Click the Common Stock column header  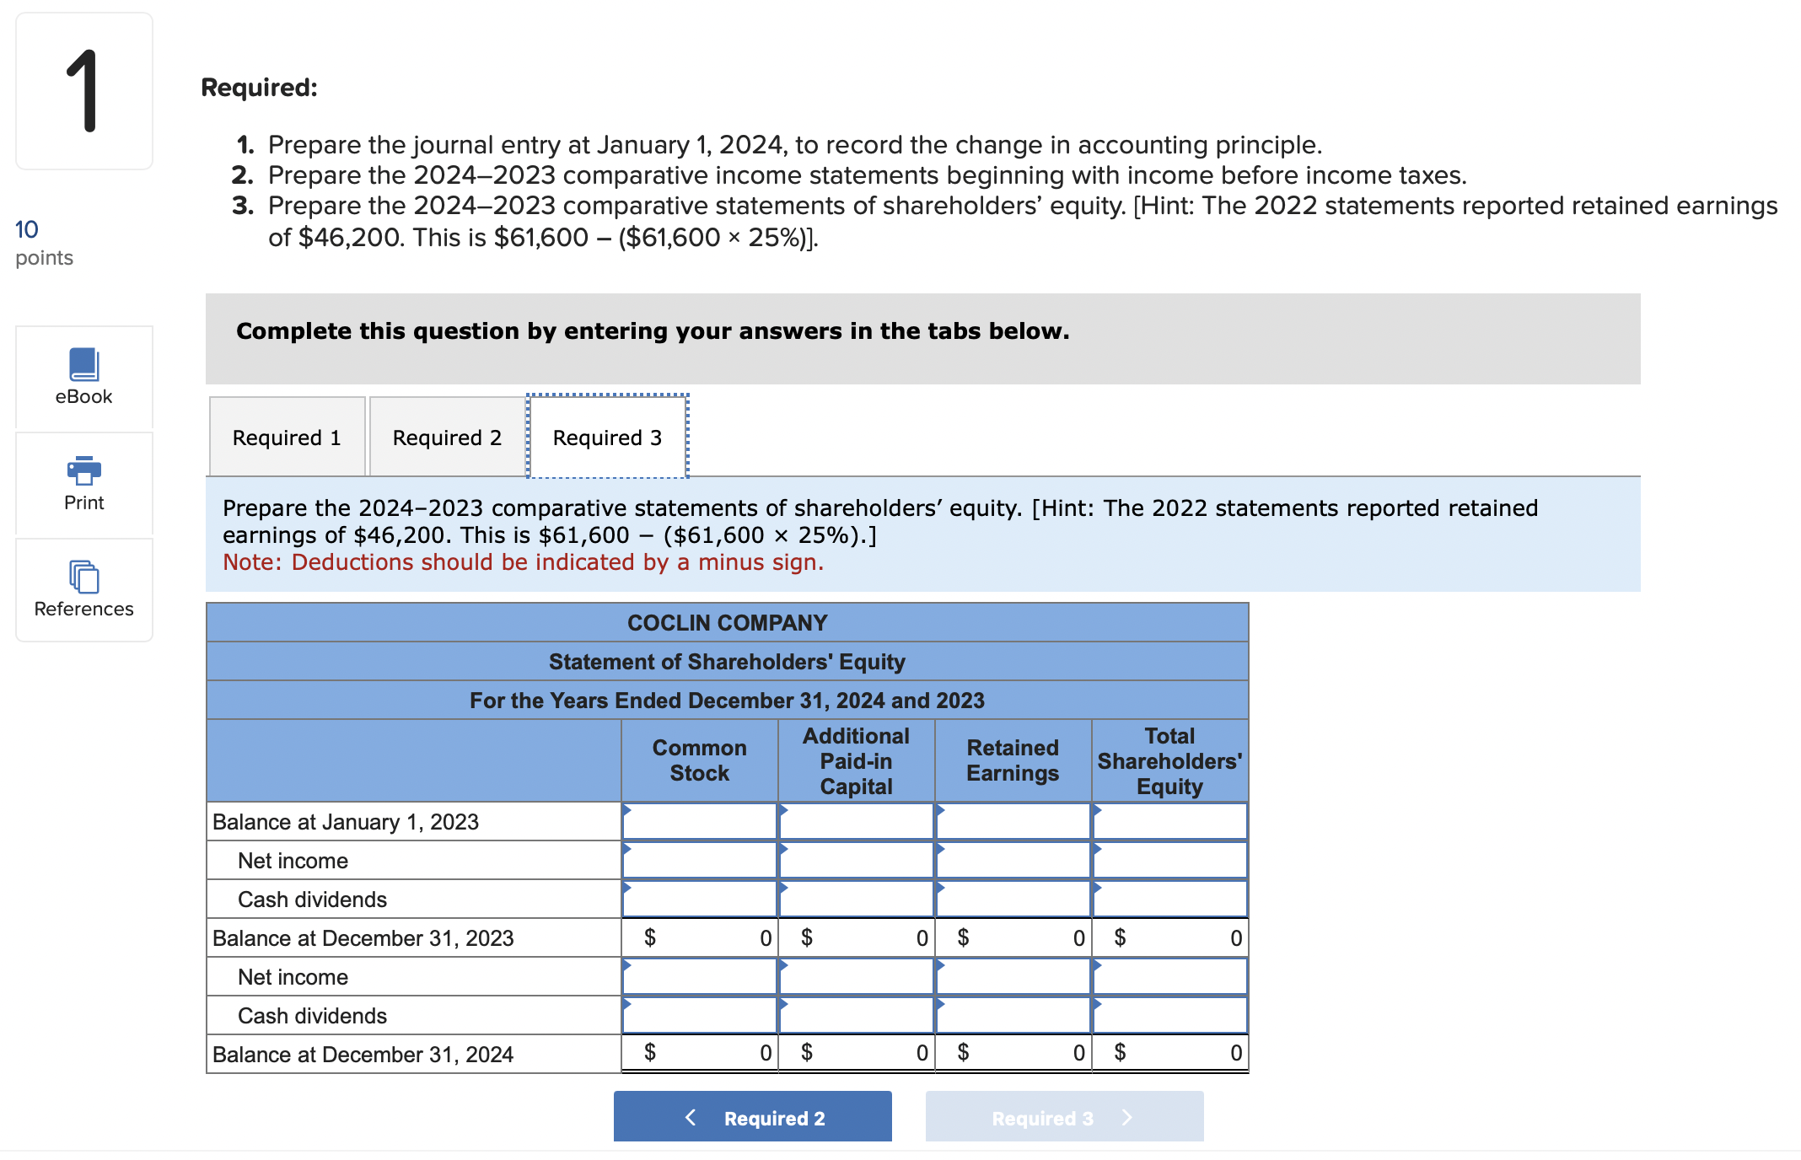pos(699,760)
